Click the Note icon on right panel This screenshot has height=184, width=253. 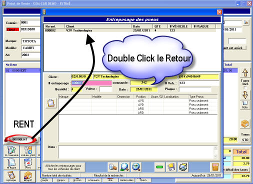click(245, 105)
